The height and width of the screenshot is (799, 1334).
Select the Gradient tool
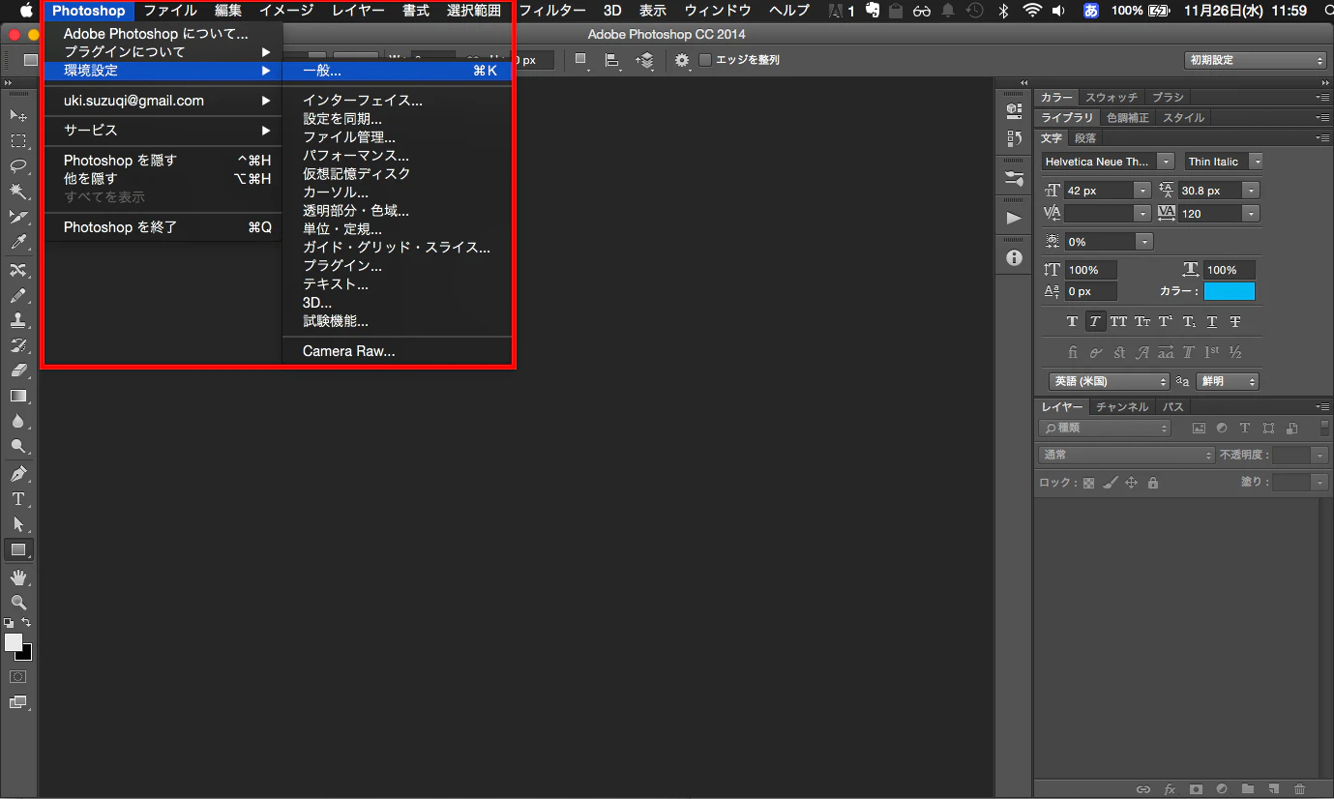click(17, 396)
